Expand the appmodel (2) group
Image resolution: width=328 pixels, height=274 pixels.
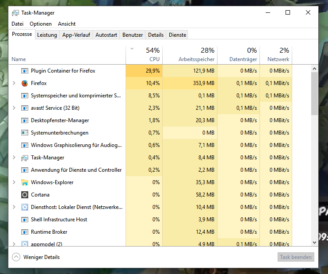click(14, 244)
